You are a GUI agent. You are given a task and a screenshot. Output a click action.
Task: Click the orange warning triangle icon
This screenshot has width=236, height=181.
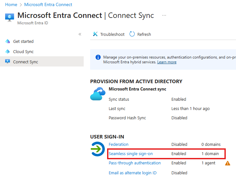click(x=228, y=163)
